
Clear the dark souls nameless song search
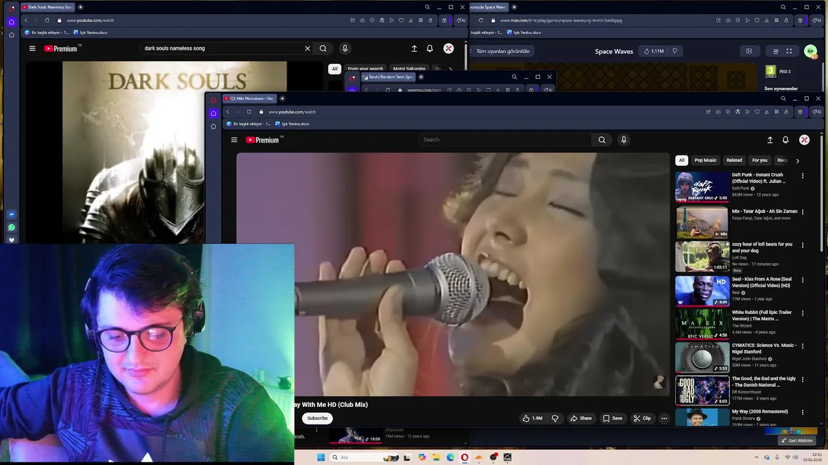tap(307, 48)
